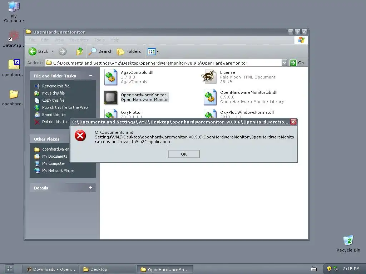The width and height of the screenshot is (366, 274).
Task: Click Copy this file link
Action: pyautogui.click(x=53, y=100)
